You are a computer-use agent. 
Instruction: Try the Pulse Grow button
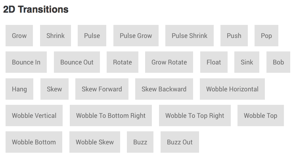[x=136, y=36]
